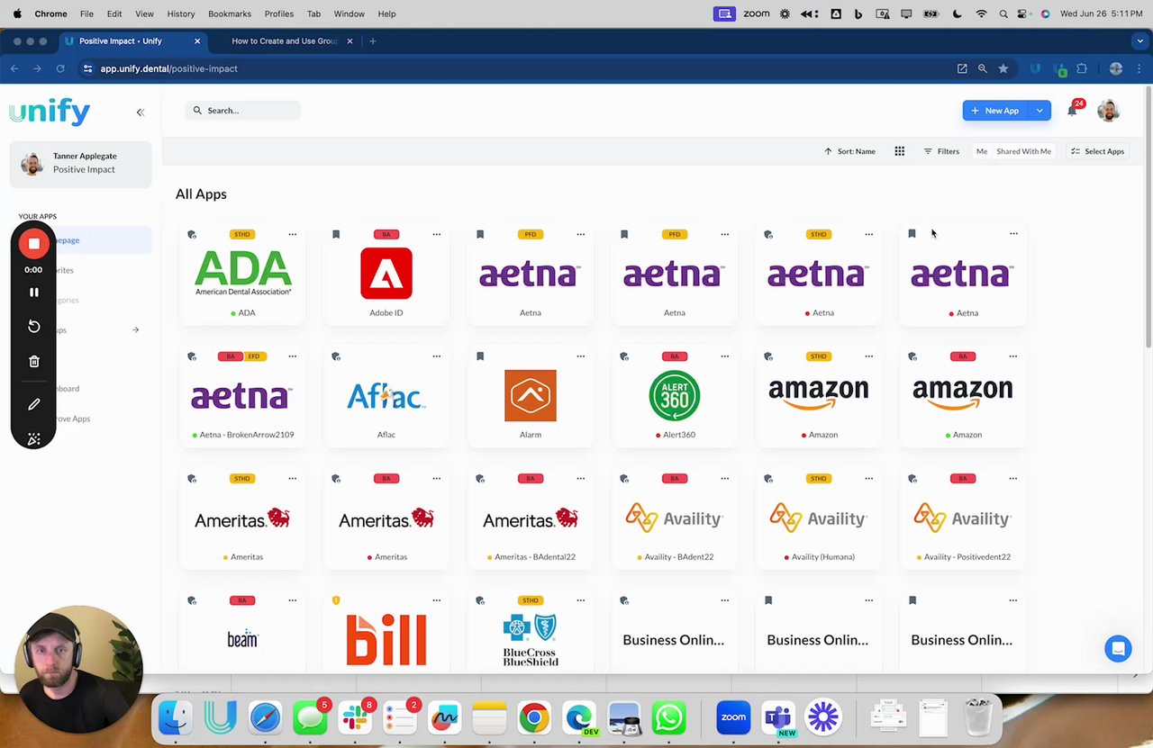
Task: Restart the recording using the circular arrow
Action: (33, 326)
